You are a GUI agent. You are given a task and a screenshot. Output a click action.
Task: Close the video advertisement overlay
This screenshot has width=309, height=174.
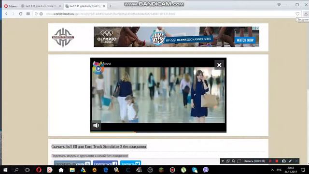pos(219,65)
